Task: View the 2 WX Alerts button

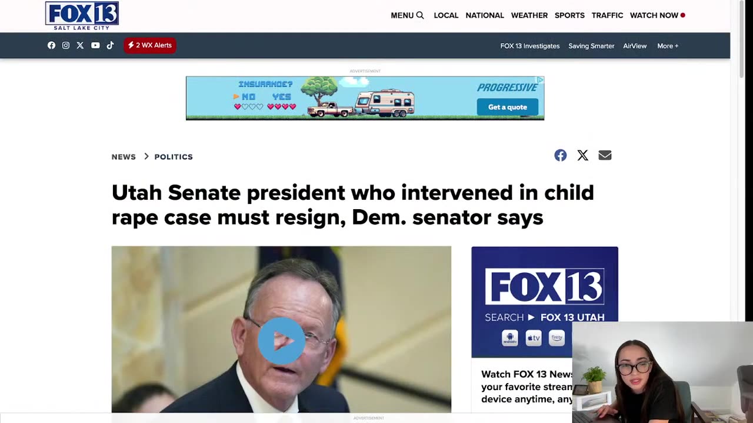Action: click(149, 45)
